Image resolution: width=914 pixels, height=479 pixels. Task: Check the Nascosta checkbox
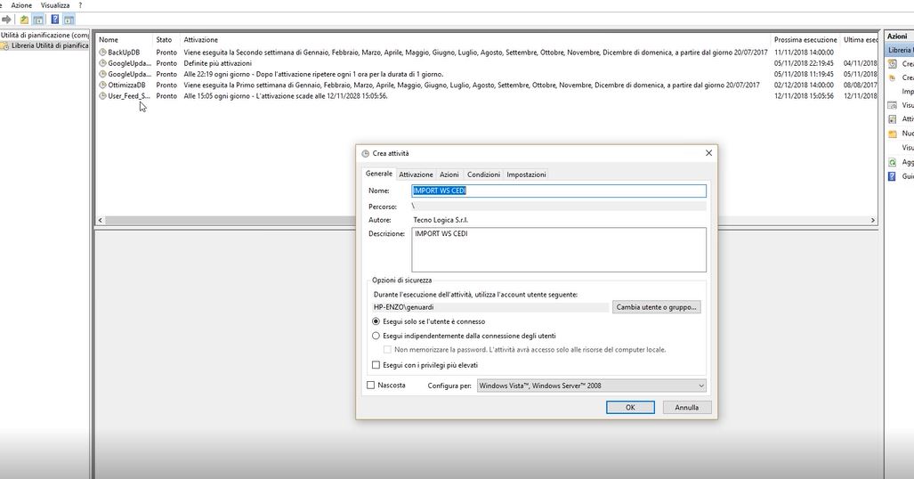tap(371, 385)
